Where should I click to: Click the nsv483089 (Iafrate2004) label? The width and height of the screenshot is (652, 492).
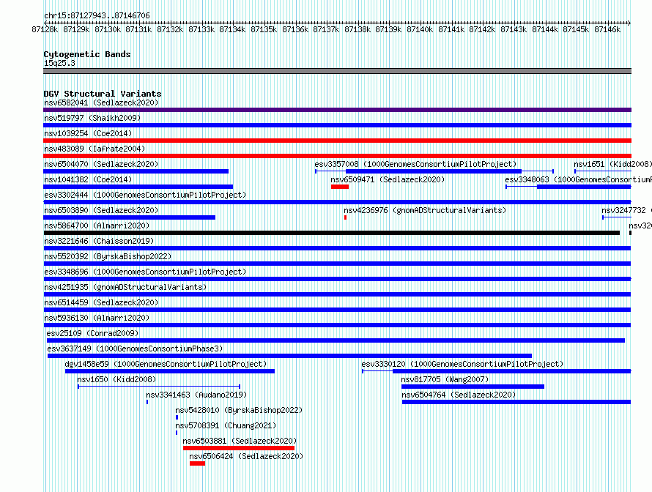[x=95, y=149]
